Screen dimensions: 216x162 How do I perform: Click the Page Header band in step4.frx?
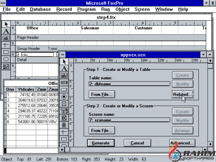111,38
